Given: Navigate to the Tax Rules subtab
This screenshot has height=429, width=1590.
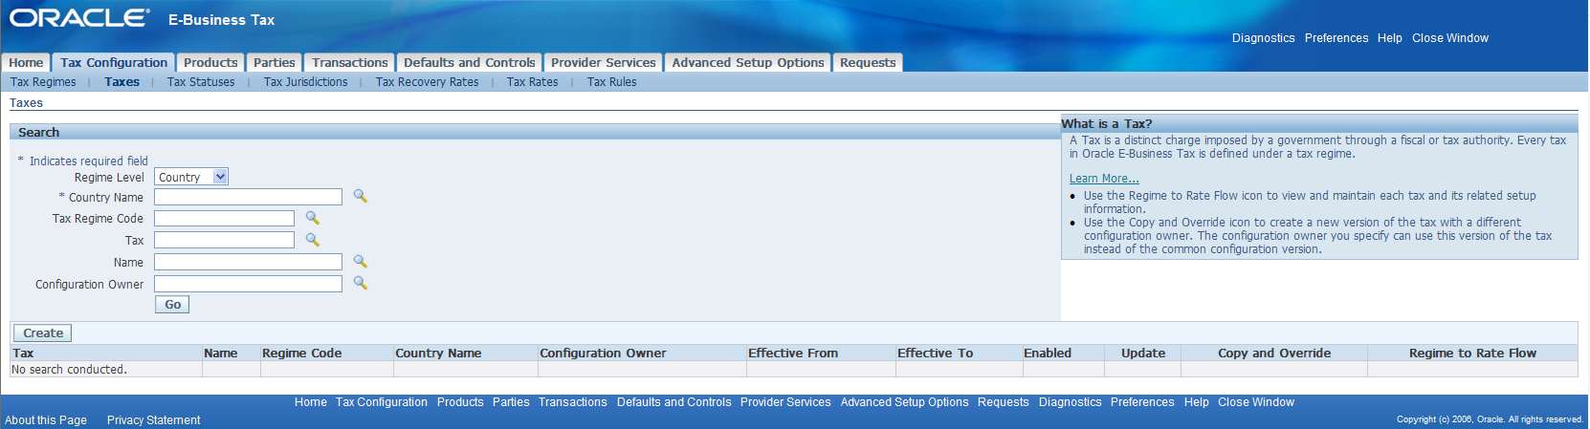Looking at the screenshot, I should [611, 82].
